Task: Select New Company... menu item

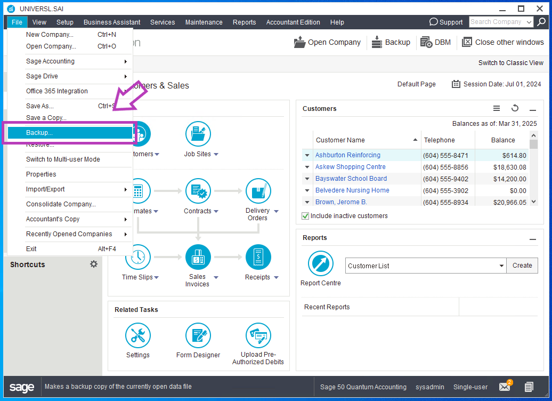Action: tap(70, 35)
